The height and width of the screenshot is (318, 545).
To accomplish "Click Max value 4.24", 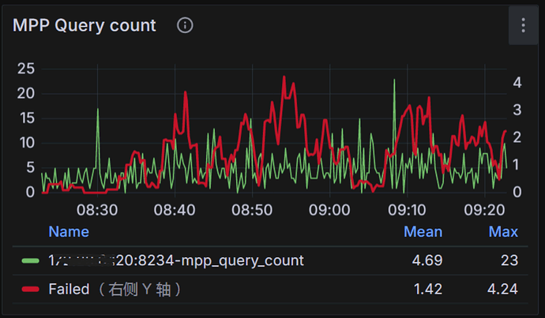I will point(502,289).
